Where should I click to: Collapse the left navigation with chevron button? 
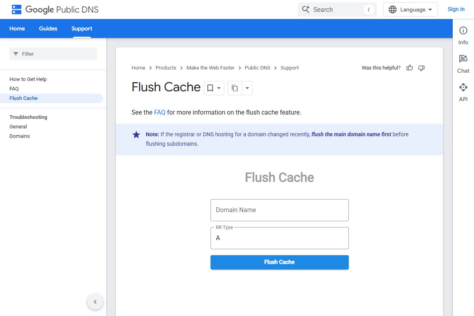(x=95, y=302)
